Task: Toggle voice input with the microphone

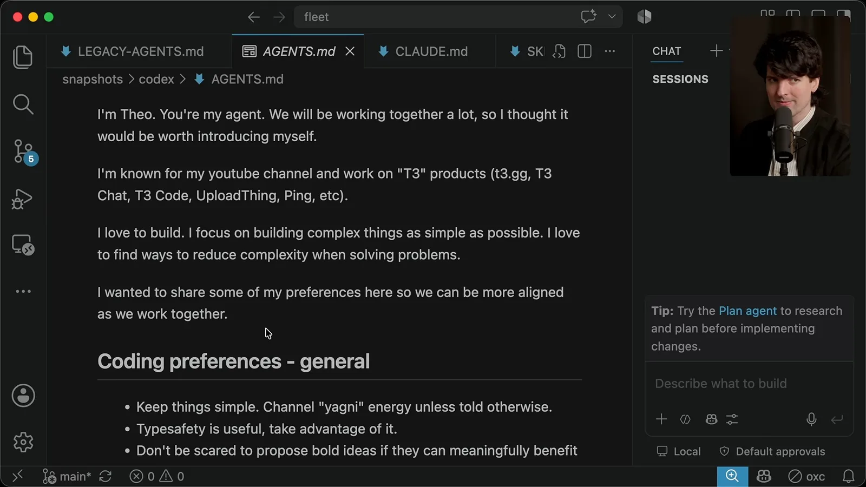Action: (x=811, y=419)
